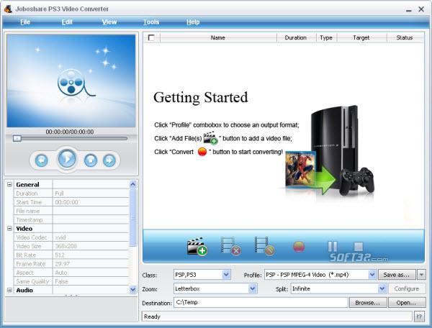This screenshot has height=328, width=432.
Task: Start converting with the red Convert button
Action: [x=299, y=247]
